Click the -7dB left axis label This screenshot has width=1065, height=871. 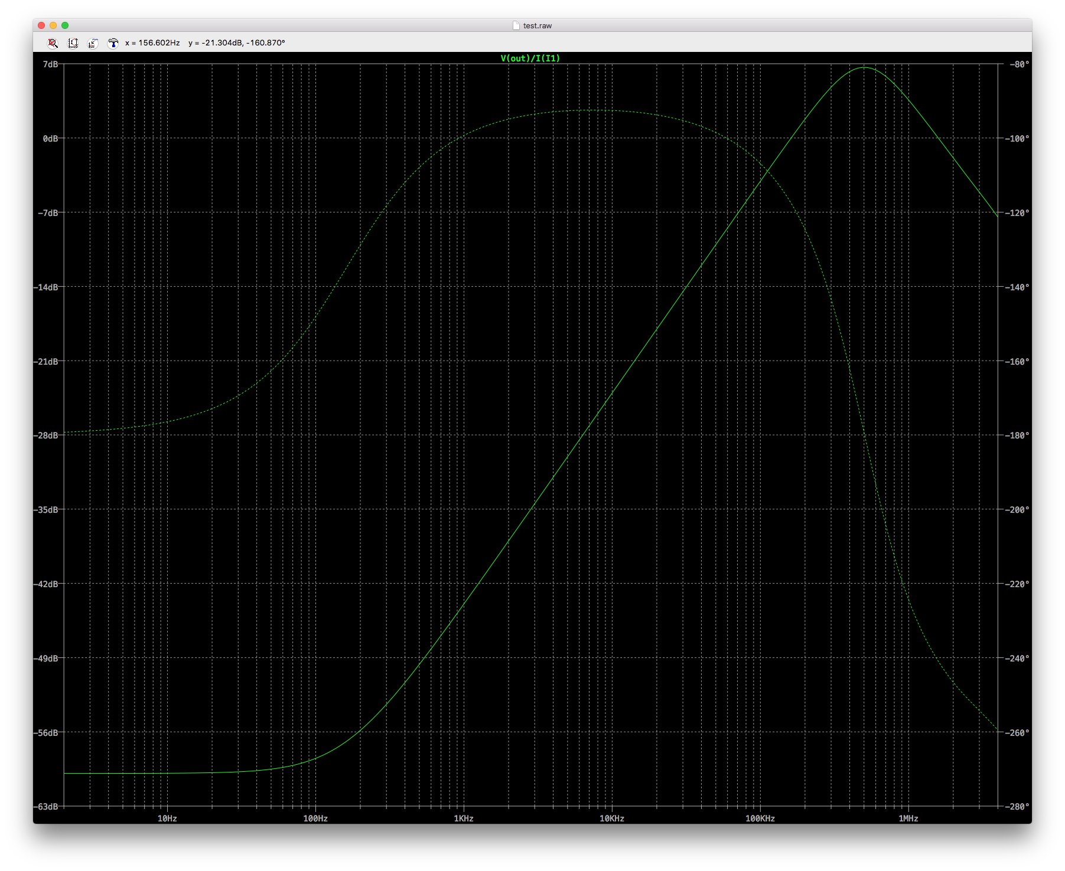[48, 213]
